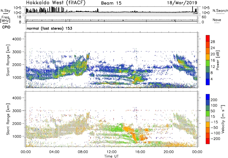Viewport: 228px width, 158px height.
Task: Click the "200" tick on Velocity colorbar
Action: (214, 100)
